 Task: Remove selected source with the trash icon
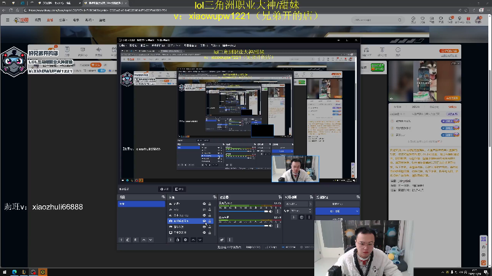[x=178, y=240]
